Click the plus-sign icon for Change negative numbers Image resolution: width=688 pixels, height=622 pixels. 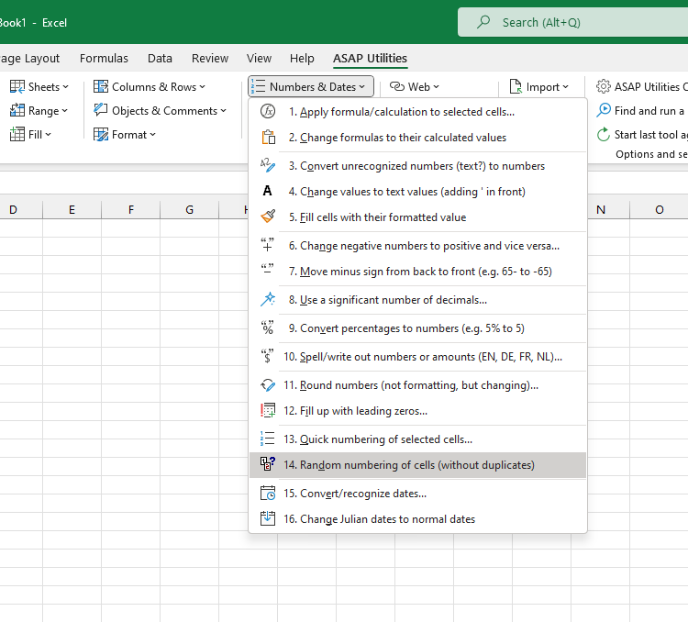pos(267,245)
